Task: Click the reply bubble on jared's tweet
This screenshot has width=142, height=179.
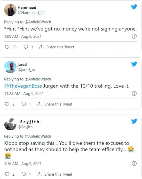Action: pos(24,104)
